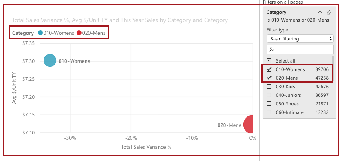Click the Category filter card title
Viewport: 340px width, 161px height.
click(x=276, y=12)
